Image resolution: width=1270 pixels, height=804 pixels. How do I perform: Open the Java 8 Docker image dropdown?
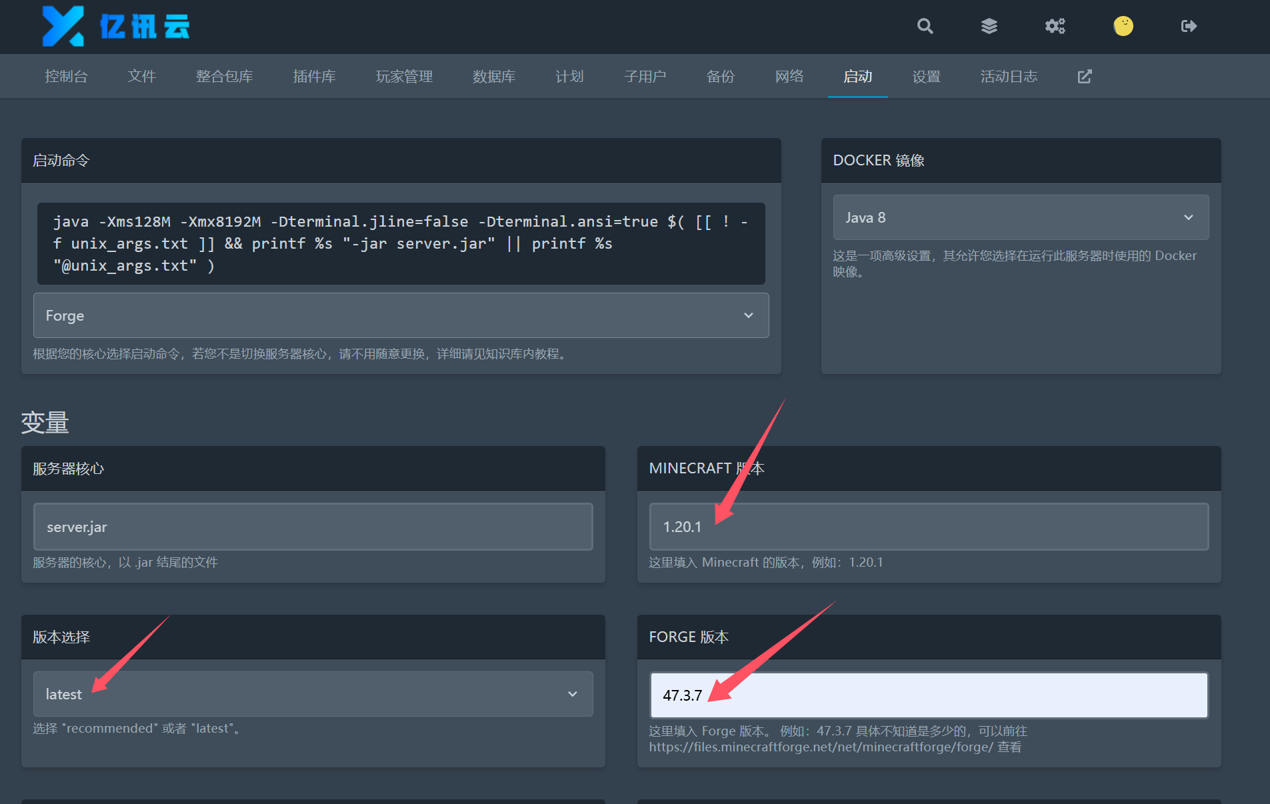pyautogui.click(x=1021, y=217)
